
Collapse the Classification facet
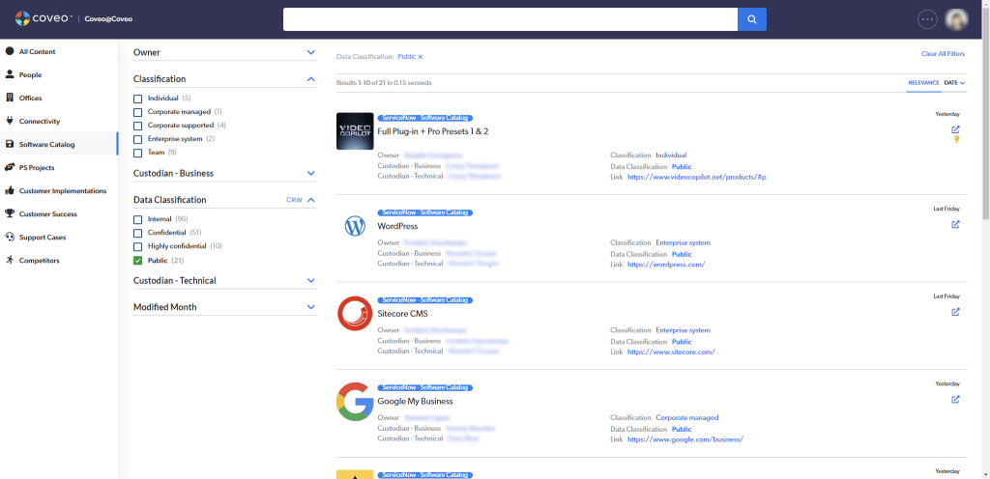[x=310, y=79]
